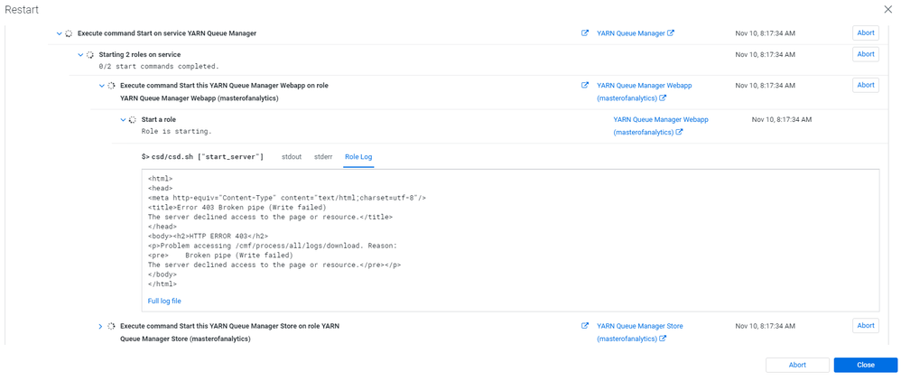Open YARN Queue Manager Webapp link in Start a role row

point(661,125)
